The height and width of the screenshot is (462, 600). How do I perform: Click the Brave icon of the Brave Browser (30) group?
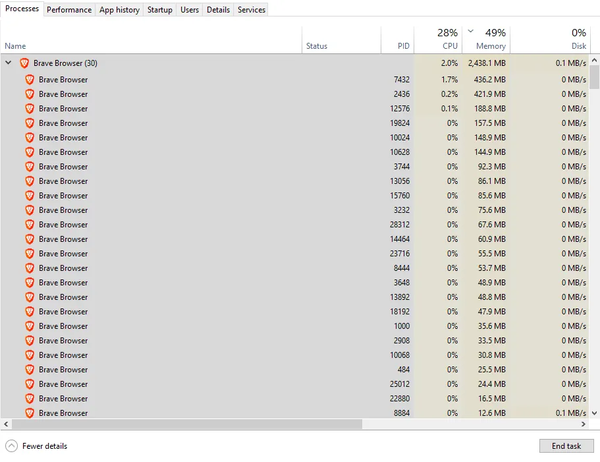[24, 63]
